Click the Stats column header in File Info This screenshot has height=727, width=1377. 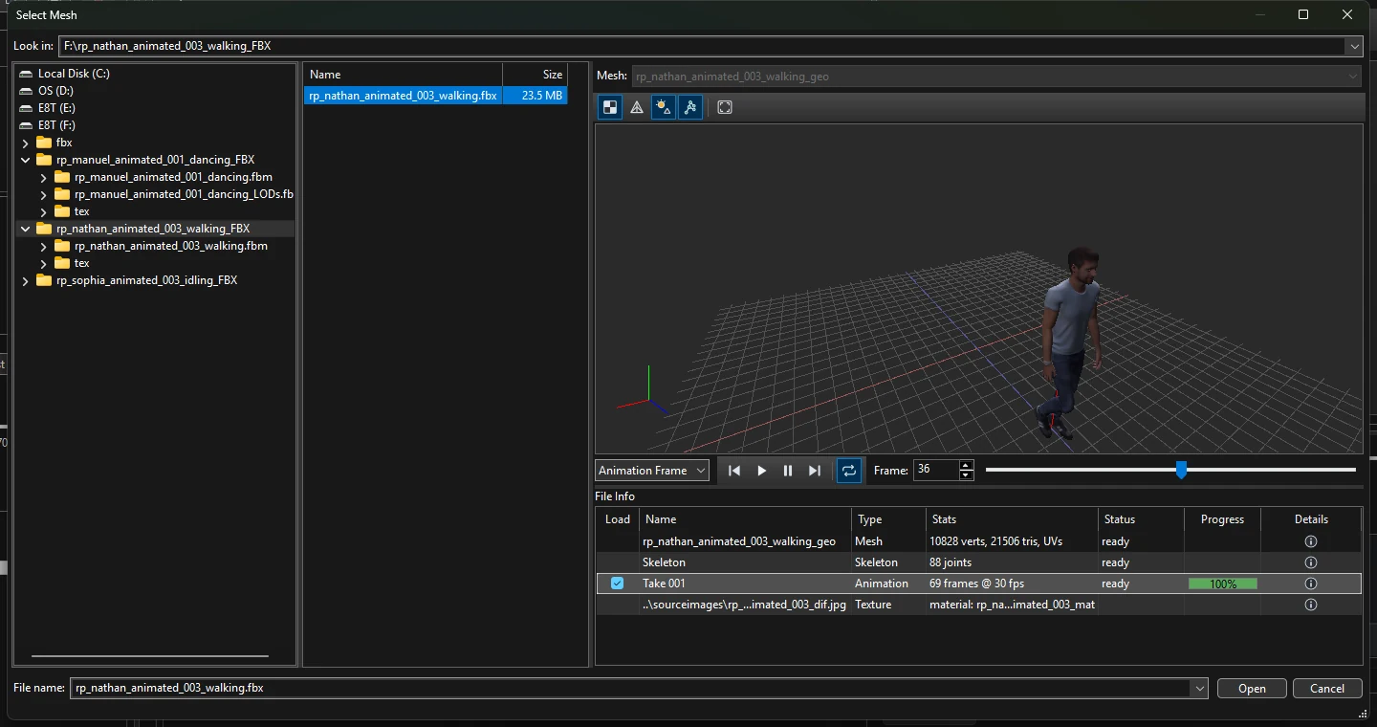point(1012,519)
